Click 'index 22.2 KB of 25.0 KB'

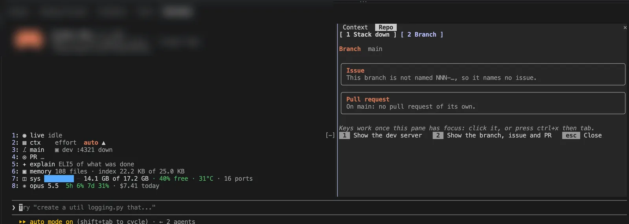click(141, 172)
